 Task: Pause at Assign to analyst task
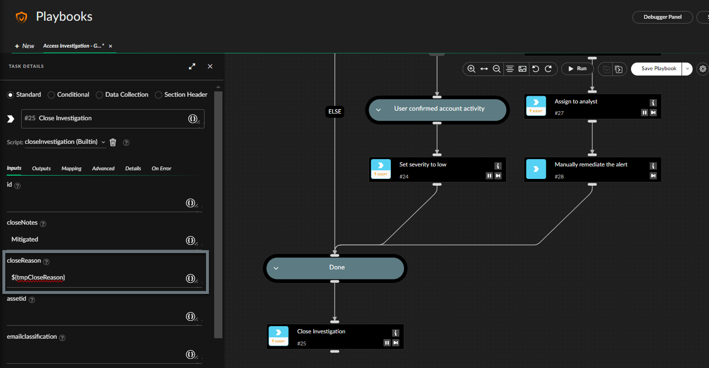pyautogui.click(x=644, y=113)
